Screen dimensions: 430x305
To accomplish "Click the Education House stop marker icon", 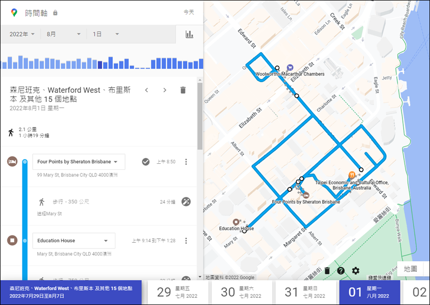I will [x=12, y=240].
